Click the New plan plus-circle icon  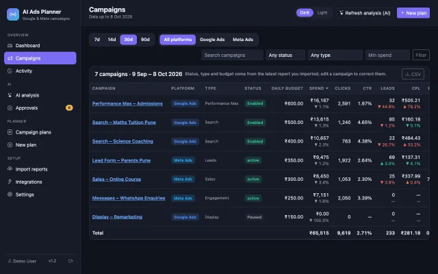coord(10,145)
